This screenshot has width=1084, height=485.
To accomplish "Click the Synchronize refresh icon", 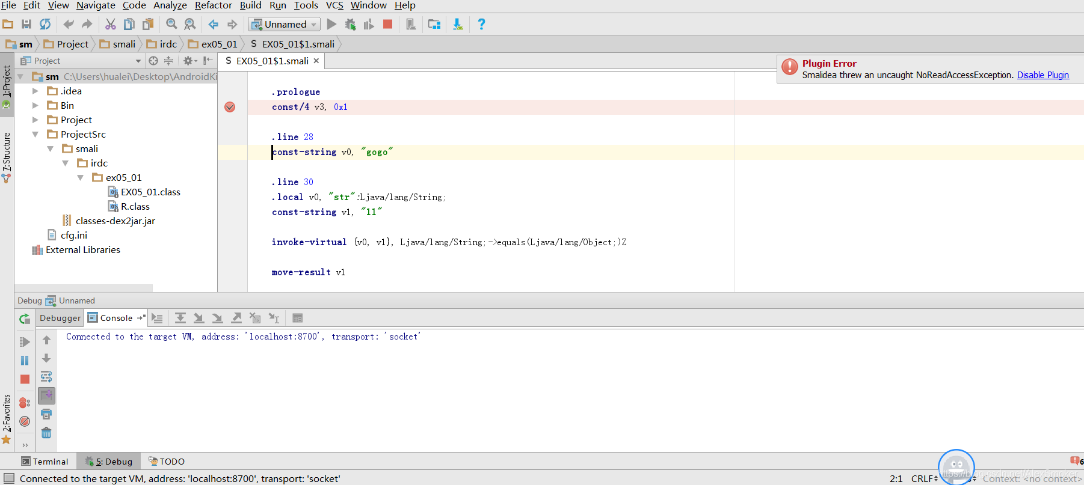I will (x=45, y=24).
